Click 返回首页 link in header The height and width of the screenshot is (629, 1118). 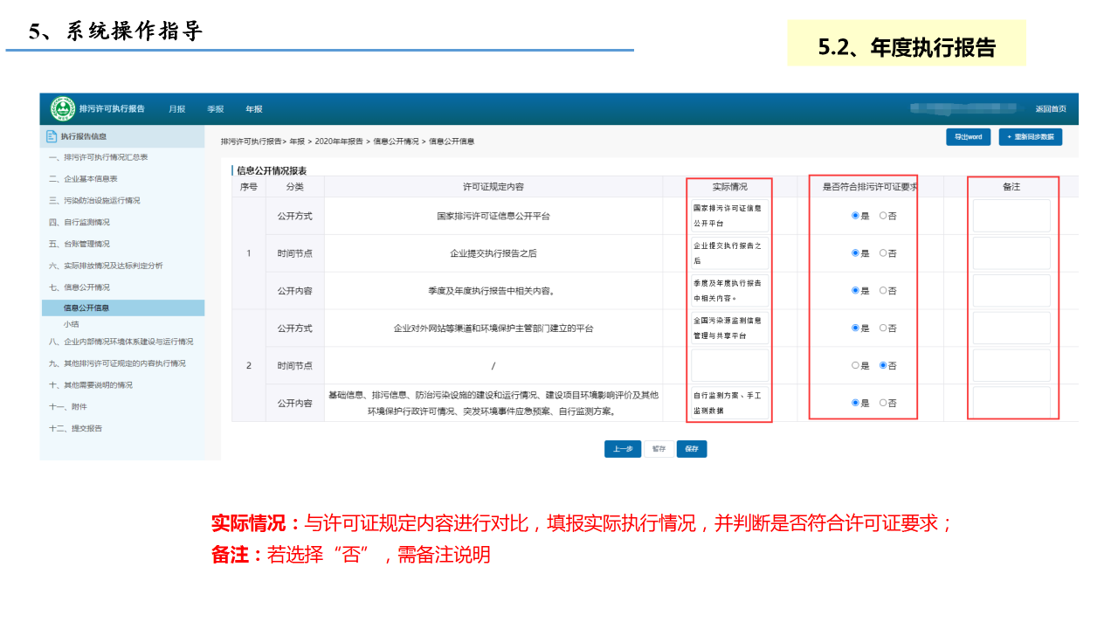[x=1051, y=109]
